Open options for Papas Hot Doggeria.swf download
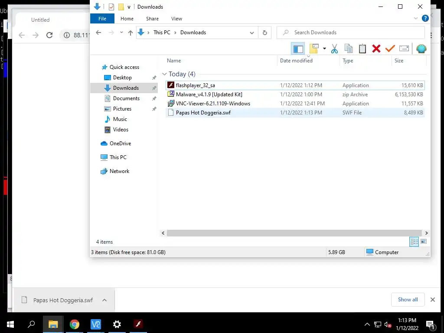Viewport: 444px width, 333px height. point(104,300)
